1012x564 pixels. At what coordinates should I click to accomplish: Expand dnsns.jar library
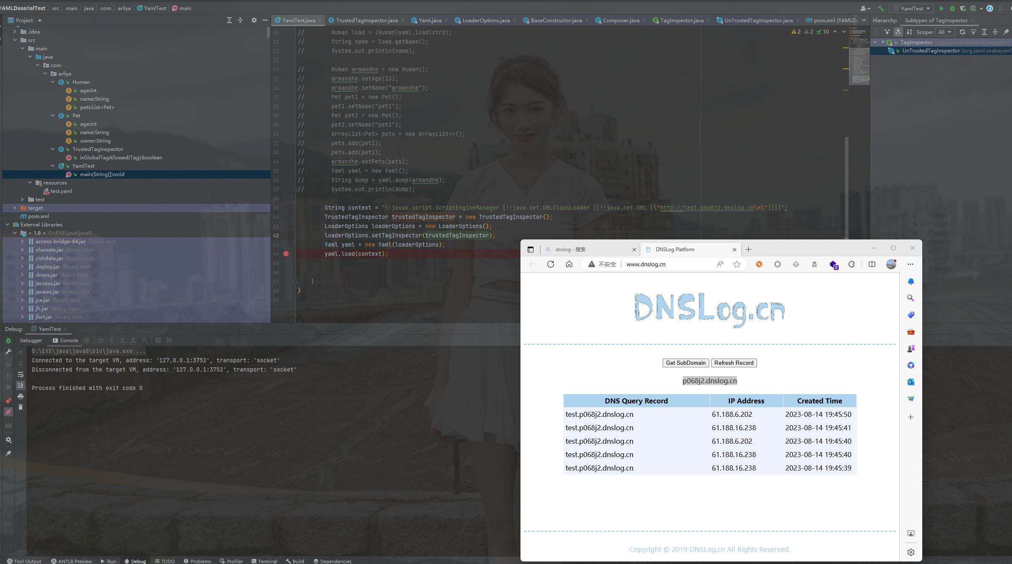22,275
